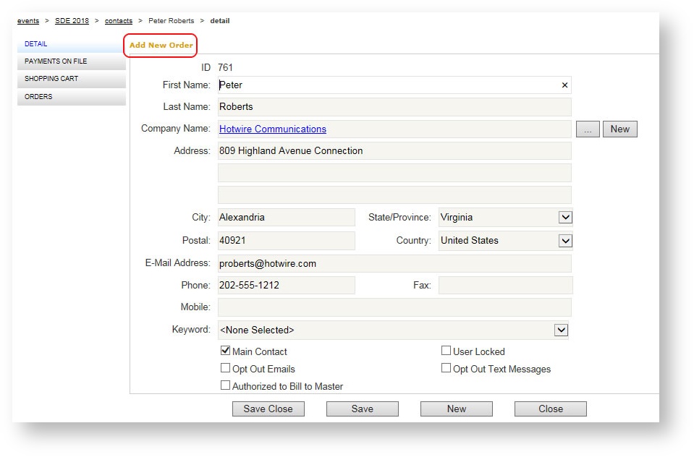The height and width of the screenshot is (457, 694).
Task: Click the ellipsis browse button beside Company Name
Action: click(588, 129)
